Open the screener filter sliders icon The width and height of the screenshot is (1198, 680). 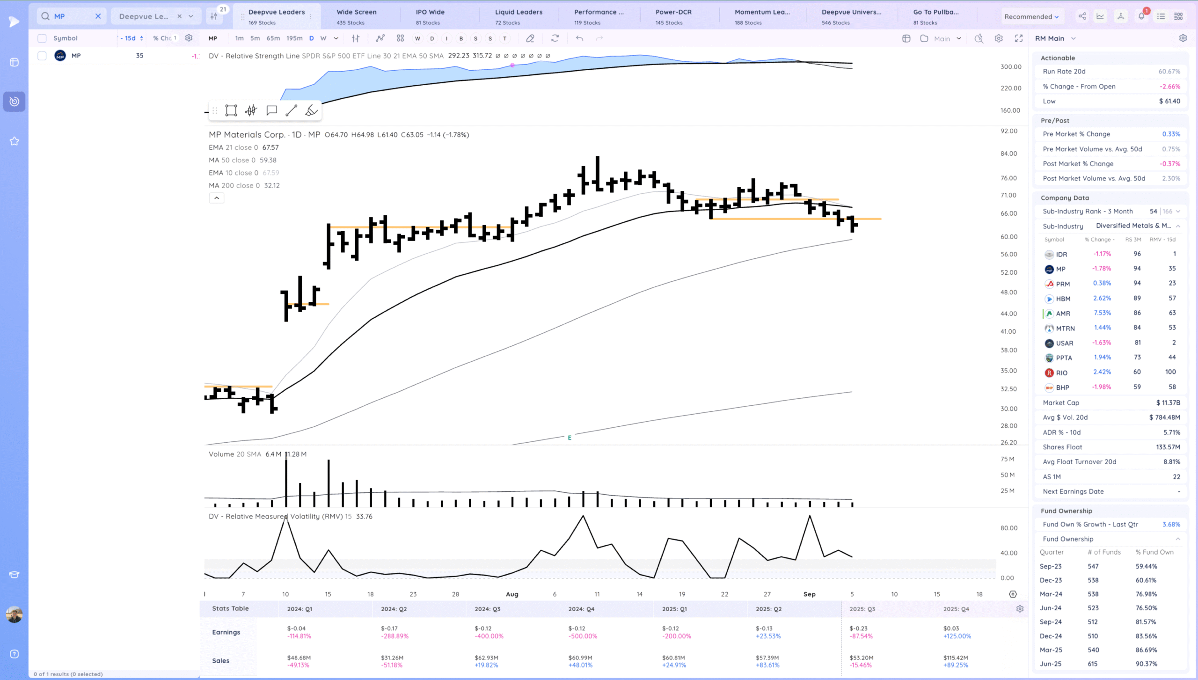tap(214, 16)
